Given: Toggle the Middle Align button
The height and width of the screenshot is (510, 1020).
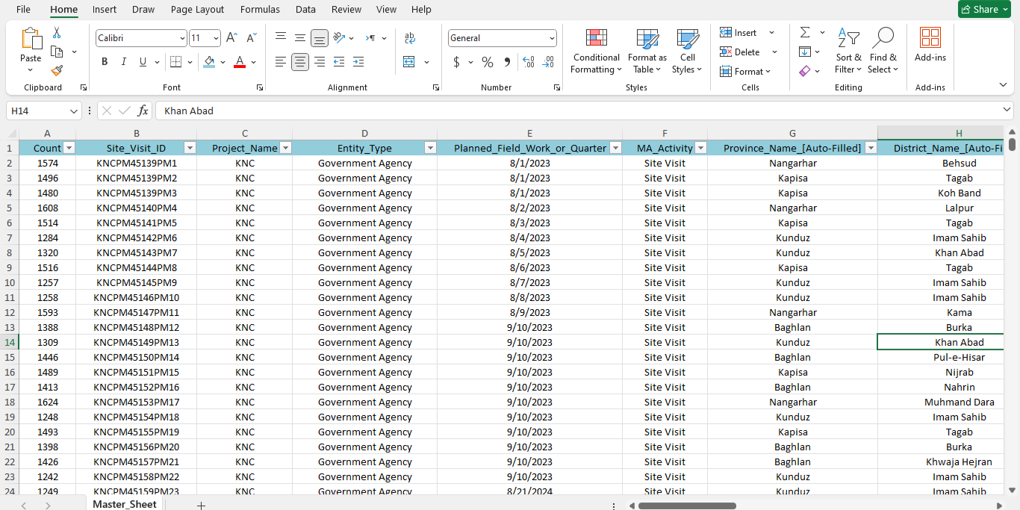Looking at the screenshot, I should (x=300, y=38).
